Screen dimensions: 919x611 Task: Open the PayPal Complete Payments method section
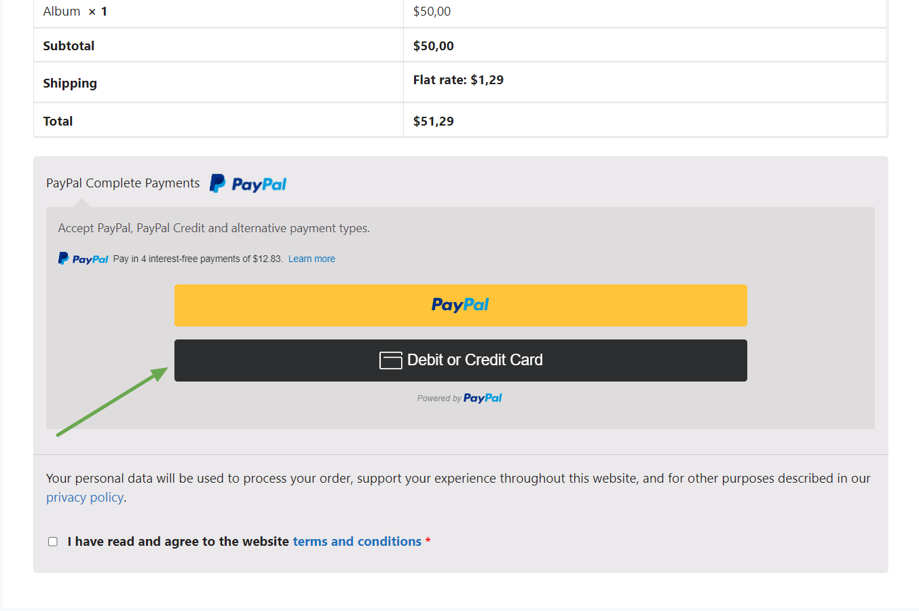coord(122,183)
